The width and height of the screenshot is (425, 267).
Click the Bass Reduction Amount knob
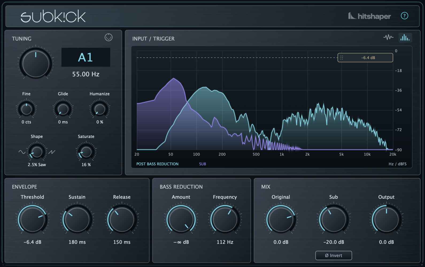[x=181, y=219]
